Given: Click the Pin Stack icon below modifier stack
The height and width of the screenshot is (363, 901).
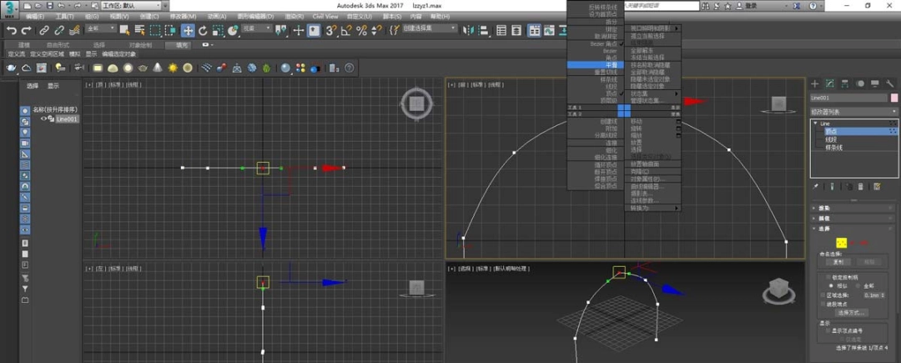Looking at the screenshot, I should [815, 187].
